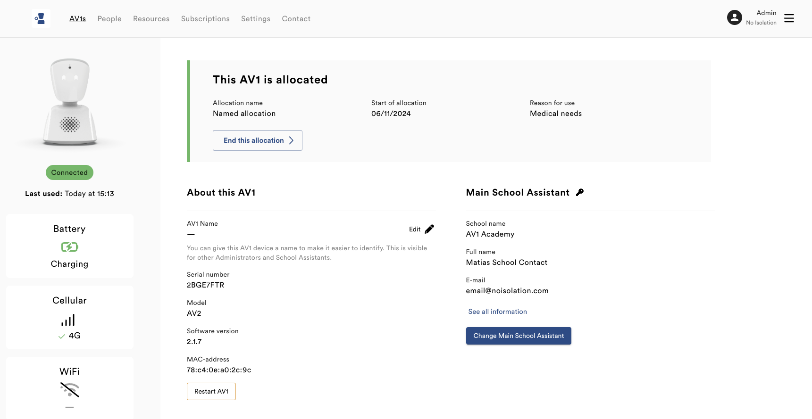Image resolution: width=812 pixels, height=419 pixels.
Task: Click software version 2.1.7
Action: pyautogui.click(x=194, y=342)
